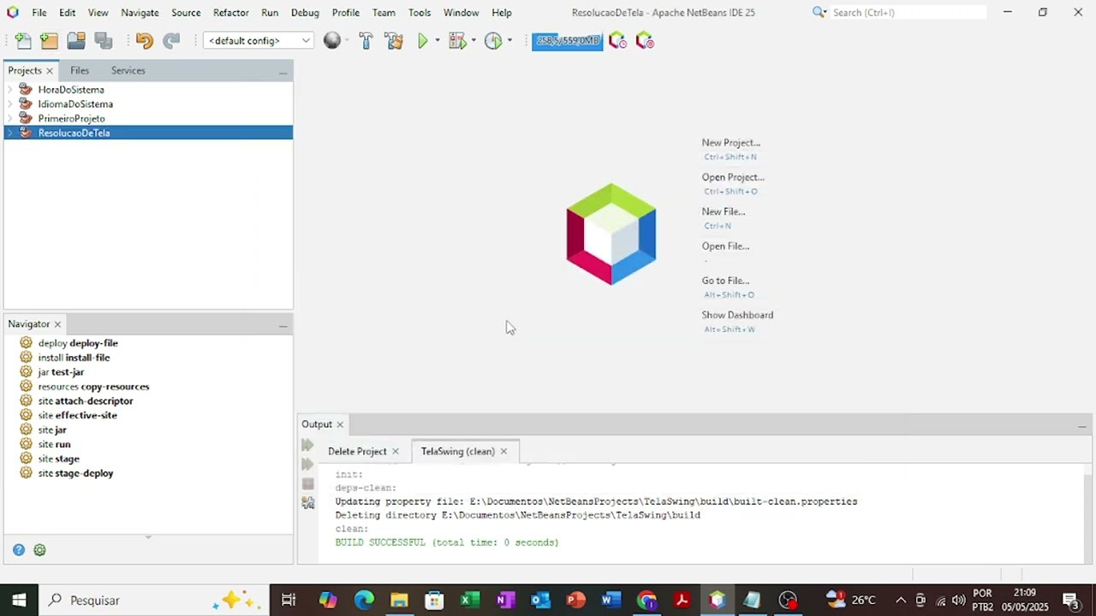Open the default config dropdown
Image resolution: width=1096 pixels, height=616 pixels.
(x=259, y=41)
